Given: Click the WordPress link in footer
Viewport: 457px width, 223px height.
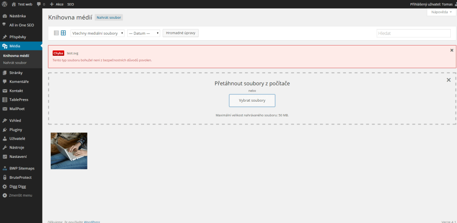Looking at the screenshot, I should (92, 222).
